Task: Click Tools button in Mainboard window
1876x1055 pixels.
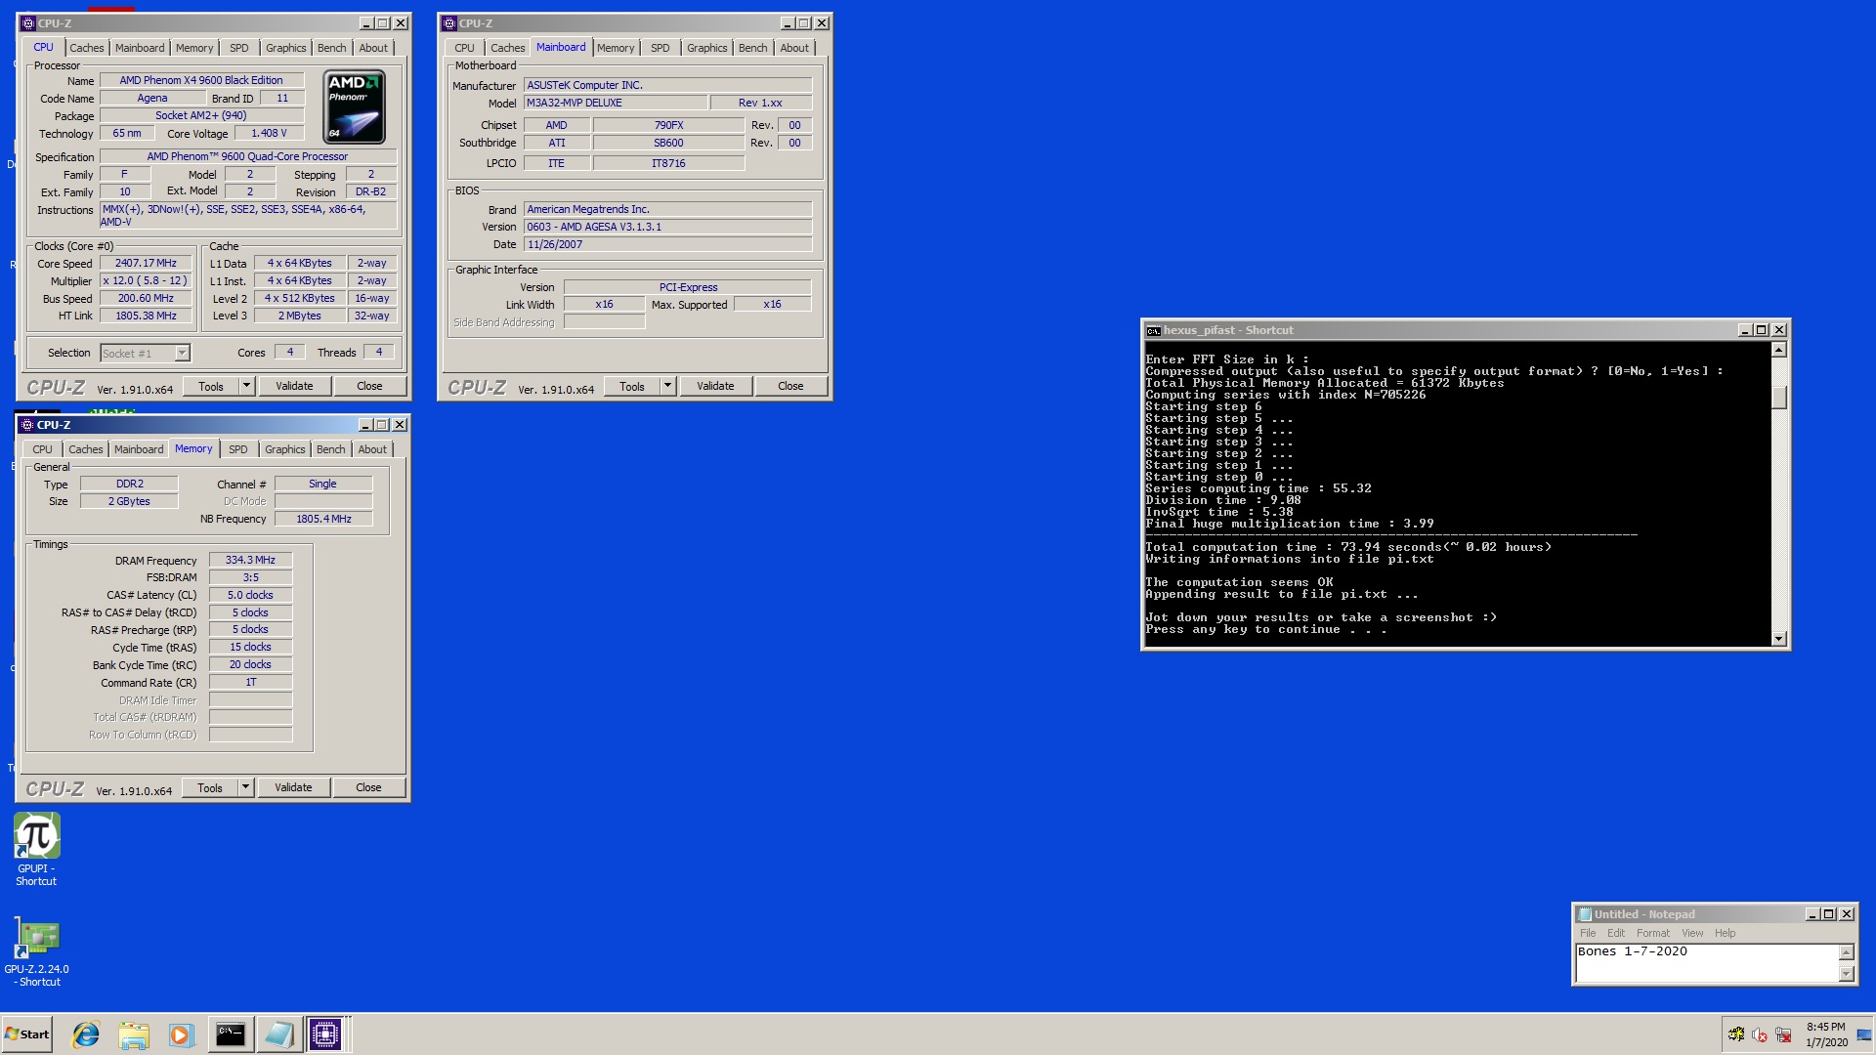Action: [x=632, y=386]
